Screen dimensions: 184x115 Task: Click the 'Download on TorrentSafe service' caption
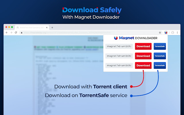[86, 95]
